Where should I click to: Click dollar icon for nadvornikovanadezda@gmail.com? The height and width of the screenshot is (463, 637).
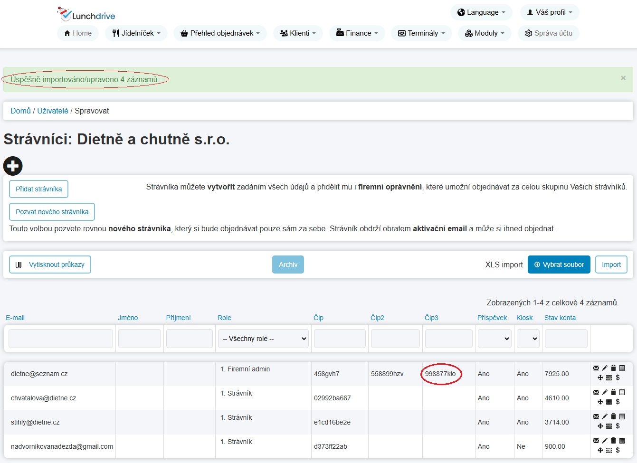coord(618,450)
